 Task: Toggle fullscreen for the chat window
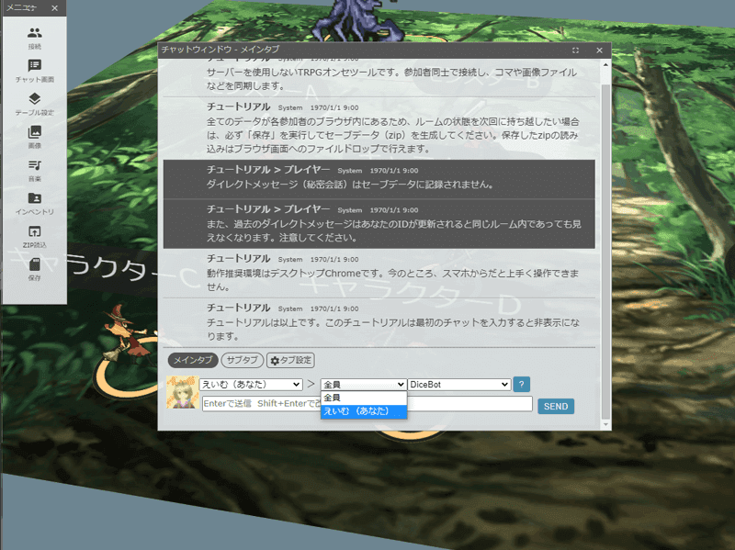tap(576, 51)
